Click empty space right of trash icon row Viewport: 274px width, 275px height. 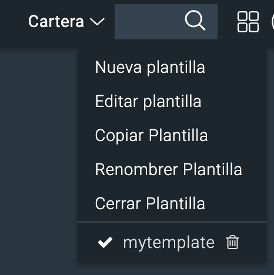253,243
